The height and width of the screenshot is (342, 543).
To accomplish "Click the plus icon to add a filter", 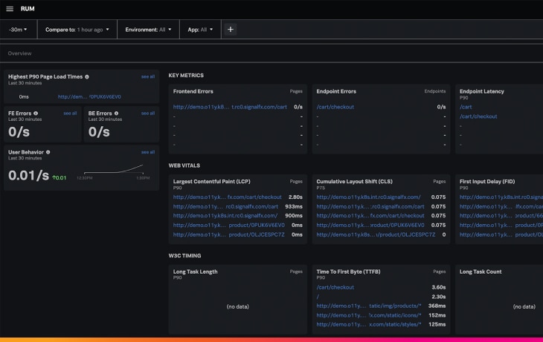I will coord(231,30).
